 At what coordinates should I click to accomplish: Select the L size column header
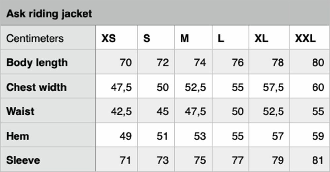pos(221,38)
